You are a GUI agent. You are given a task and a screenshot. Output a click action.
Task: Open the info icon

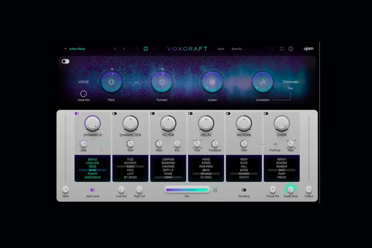tap(291, 49)
